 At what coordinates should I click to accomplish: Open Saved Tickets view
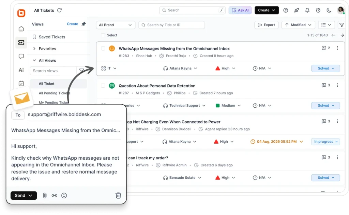[49, 37]
